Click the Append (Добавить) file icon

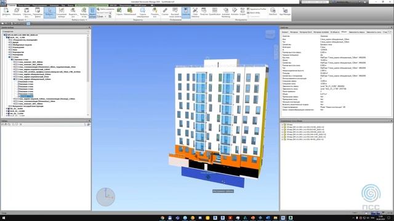pos(6,12)
